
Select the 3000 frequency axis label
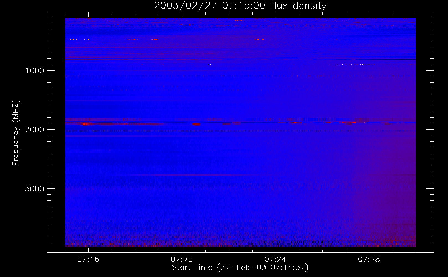[35, 189]
